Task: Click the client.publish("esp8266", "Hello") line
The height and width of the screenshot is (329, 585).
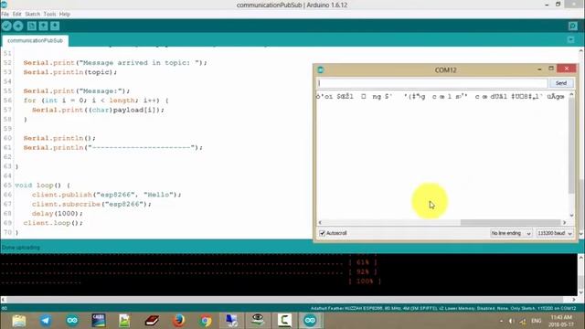Action: (106, 195)
